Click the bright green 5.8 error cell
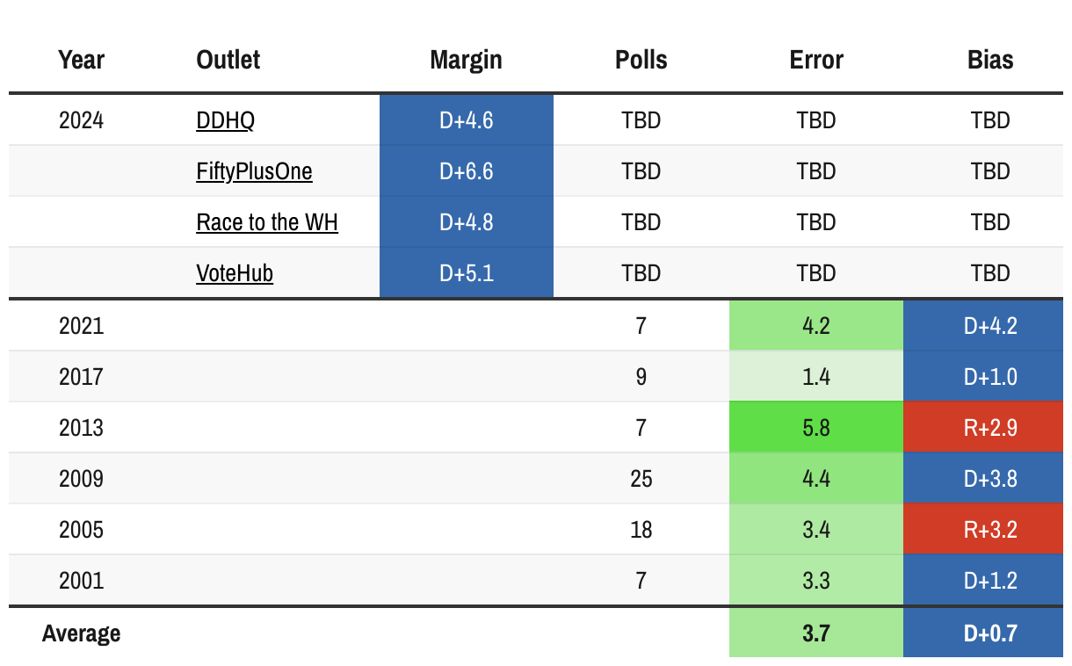The width and height of the screenshot is (1072, 666). point(816,428)
